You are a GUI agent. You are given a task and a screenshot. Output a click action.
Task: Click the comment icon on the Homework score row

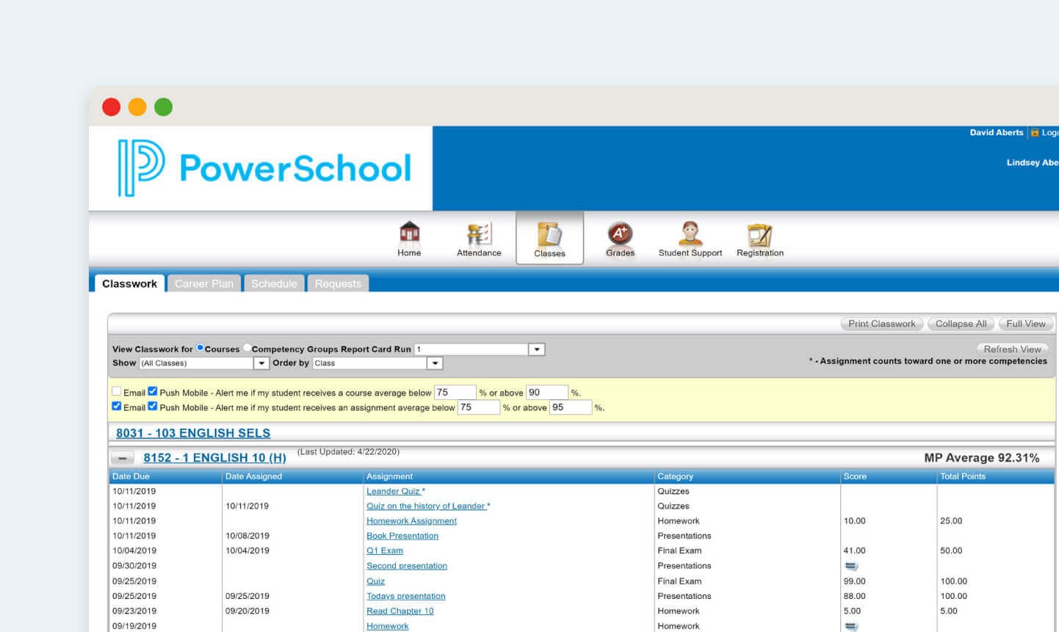(851, 625)
